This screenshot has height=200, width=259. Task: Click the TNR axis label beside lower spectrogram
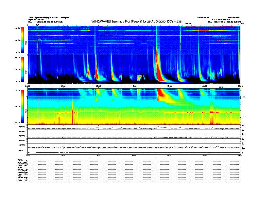[26, 111]
